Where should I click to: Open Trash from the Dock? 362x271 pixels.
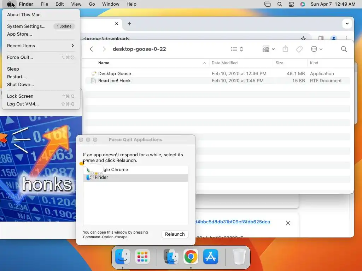click(x=239, y=257)
